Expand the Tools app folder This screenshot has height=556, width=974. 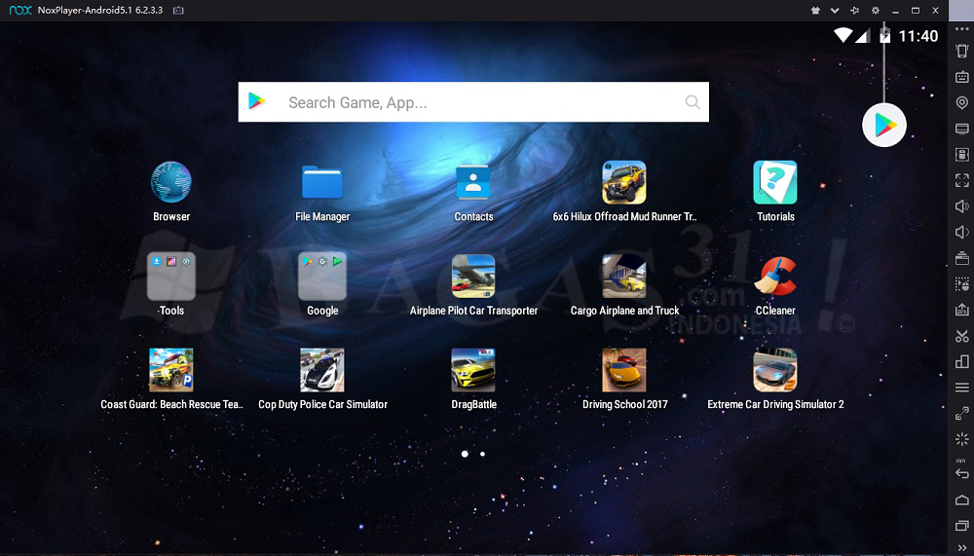tap(171, 277)
